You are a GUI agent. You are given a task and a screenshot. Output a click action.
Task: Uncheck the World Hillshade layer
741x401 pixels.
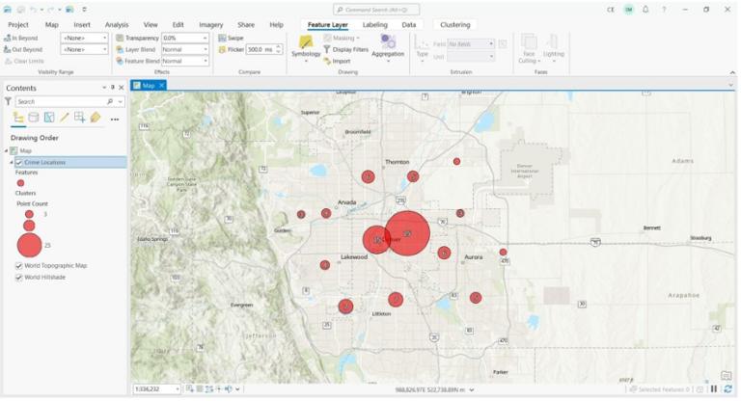19,278
